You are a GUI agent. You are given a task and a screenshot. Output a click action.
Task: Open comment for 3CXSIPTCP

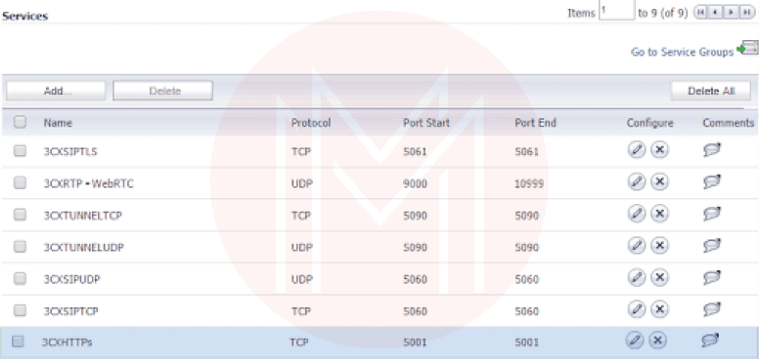pyautogui.click(x=712, y=309)
